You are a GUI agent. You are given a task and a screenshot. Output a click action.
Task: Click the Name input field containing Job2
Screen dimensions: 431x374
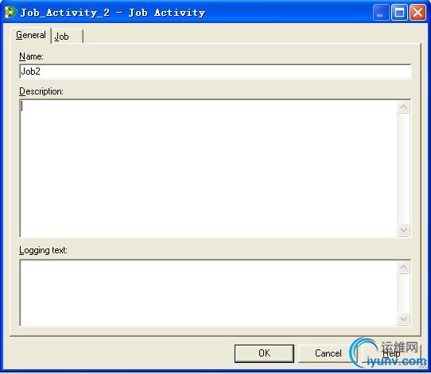tap(215, 71)
